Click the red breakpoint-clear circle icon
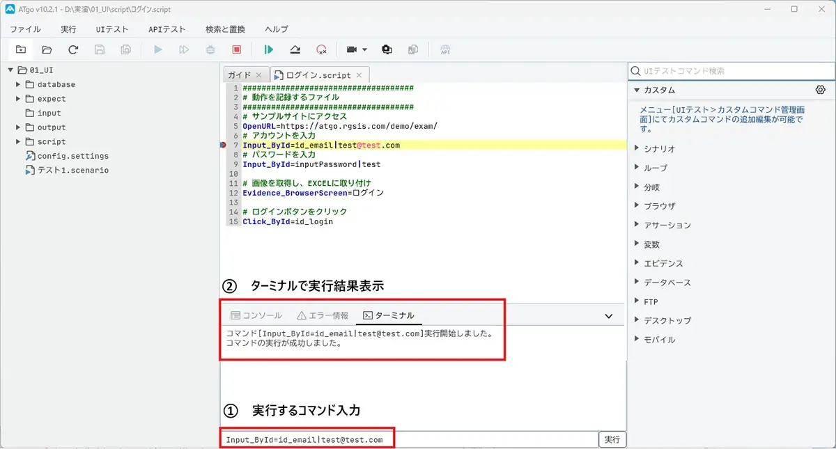 point(321,49)
